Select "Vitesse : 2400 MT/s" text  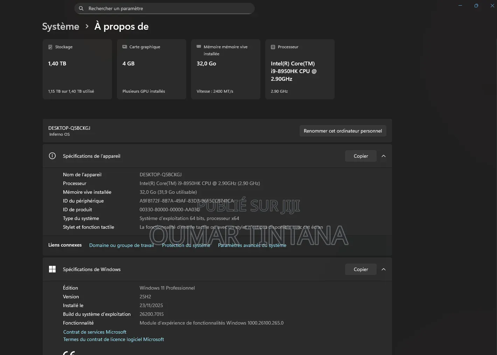pyautogui.click(x=215, y=91)
